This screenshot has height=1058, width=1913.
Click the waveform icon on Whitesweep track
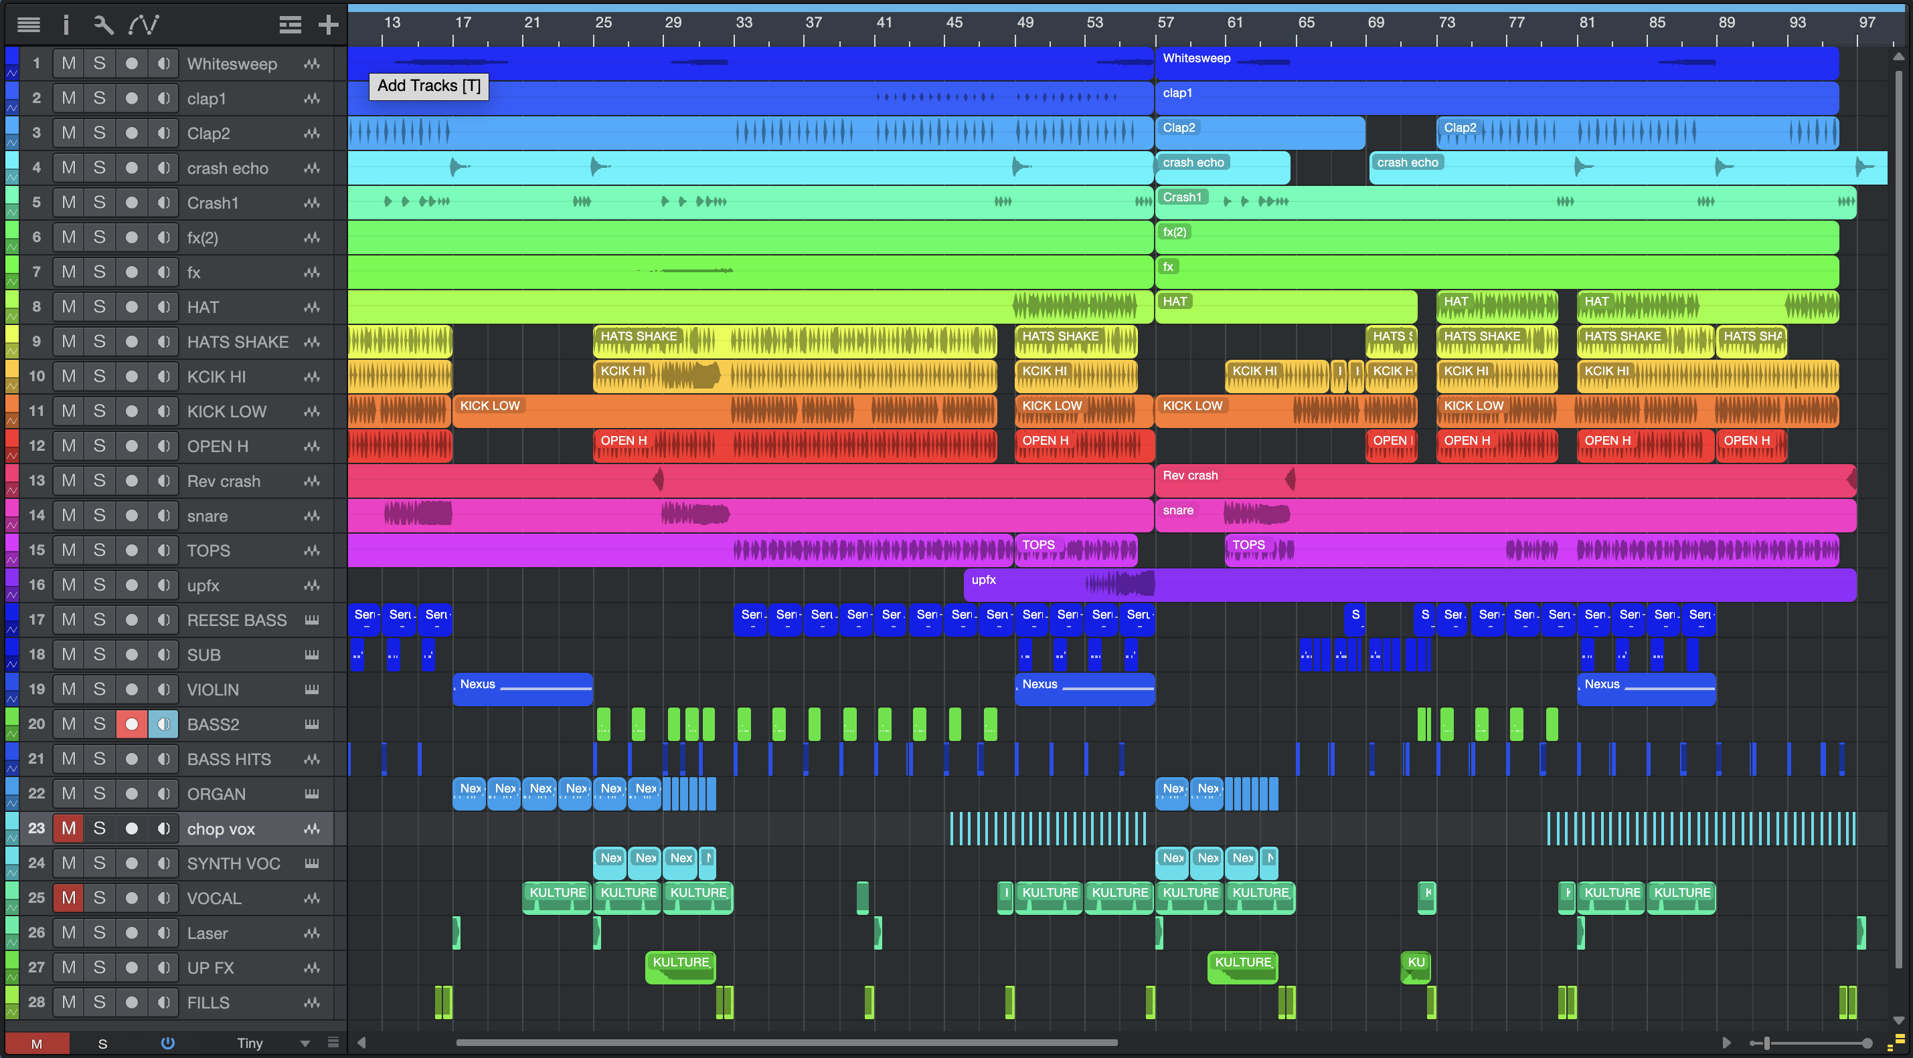[x=312, y=64]
